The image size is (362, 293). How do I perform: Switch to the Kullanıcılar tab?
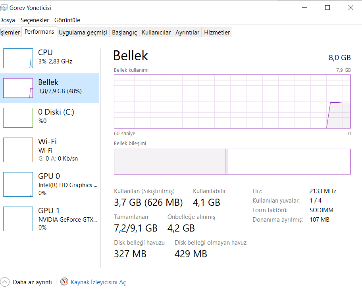tap(156, 33)
